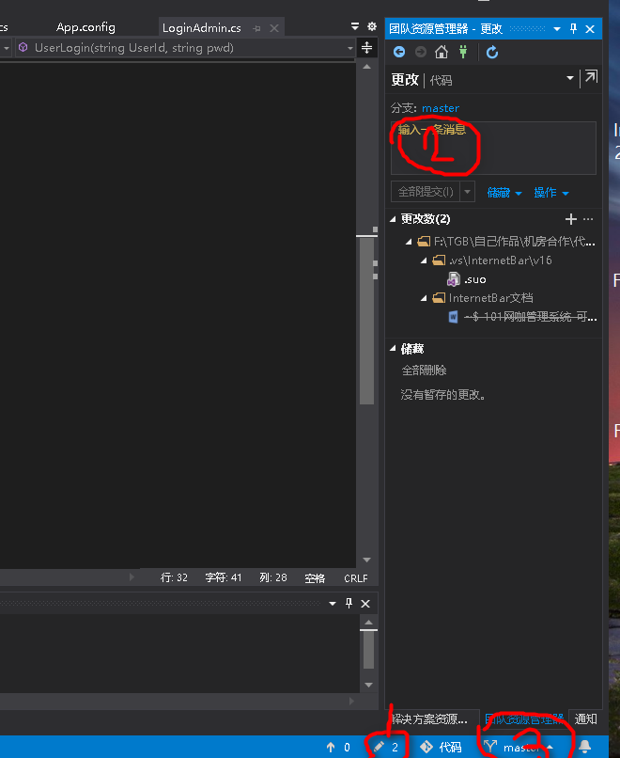The width and height of the screenshot is (620, 758).
Task: Click unpushed commits arrow in status bar
Action: tap(338, 748)
